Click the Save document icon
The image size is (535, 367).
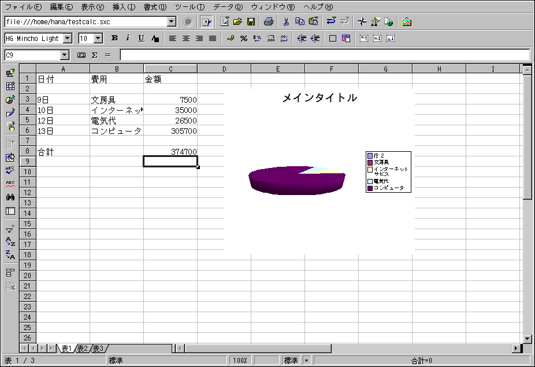tap(251, 22)
